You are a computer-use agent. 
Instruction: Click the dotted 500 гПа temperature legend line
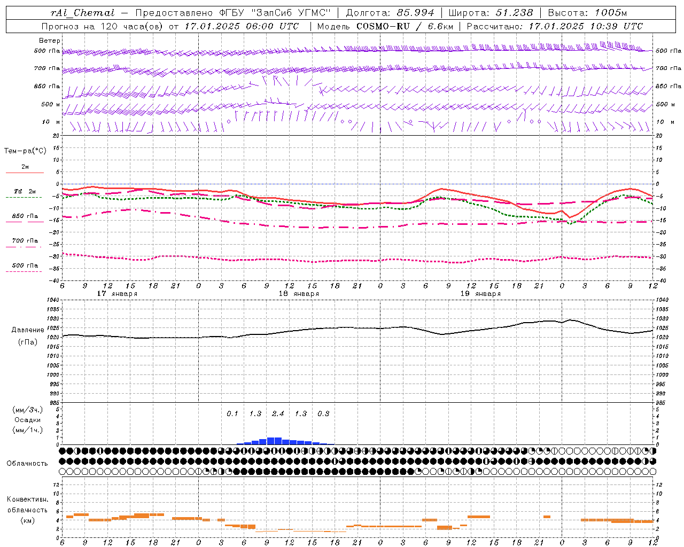pos(24,271)
